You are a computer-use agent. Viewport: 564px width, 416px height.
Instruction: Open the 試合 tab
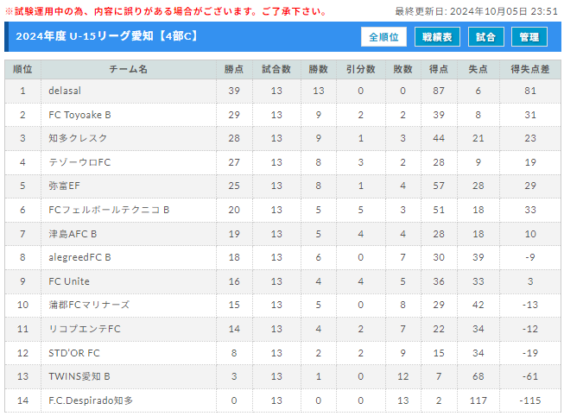(485, 36)
